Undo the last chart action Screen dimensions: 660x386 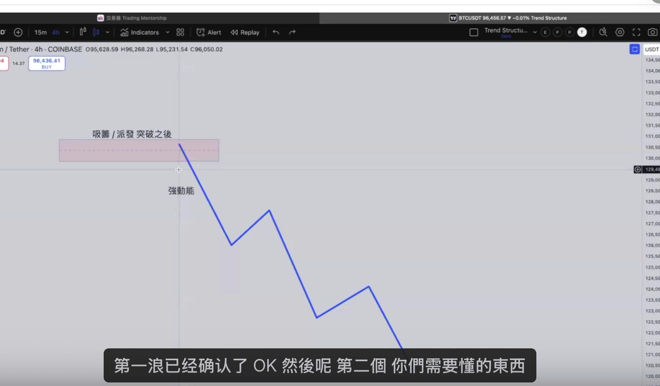tap(276, 32)
